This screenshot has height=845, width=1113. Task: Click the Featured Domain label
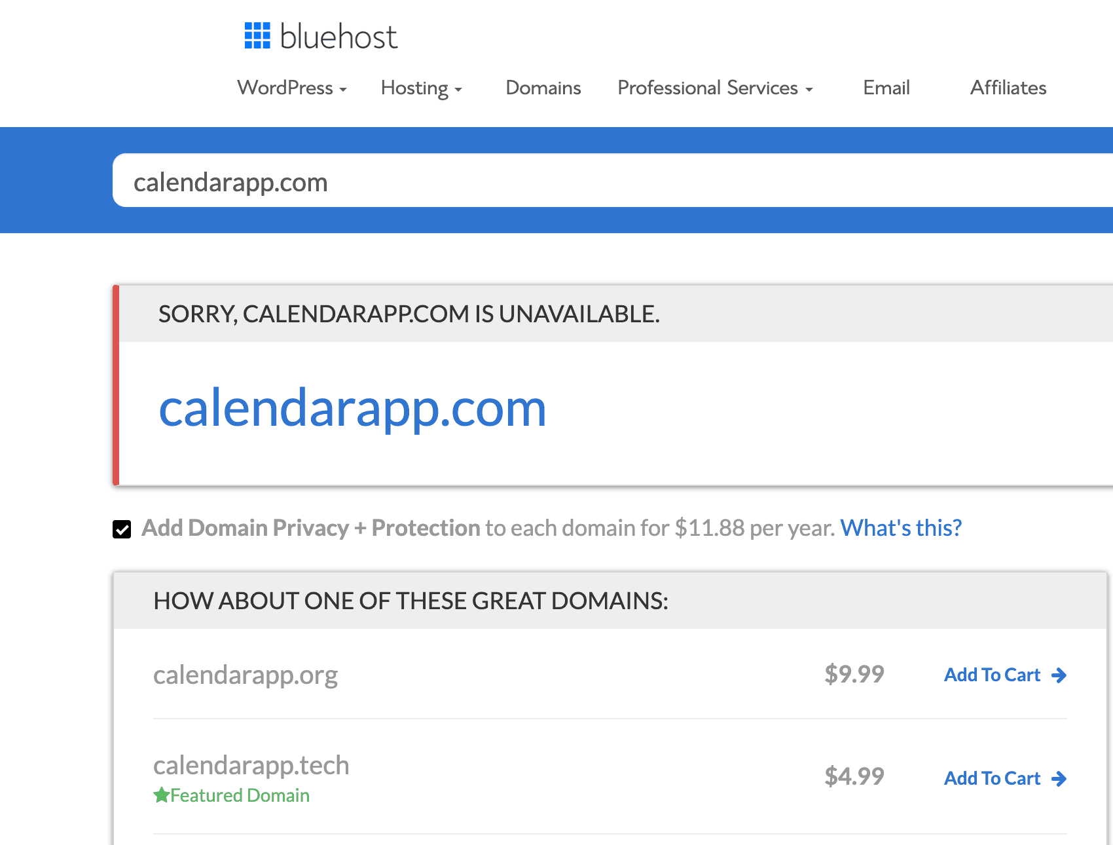pyautogui.click(x=239, y=795)
